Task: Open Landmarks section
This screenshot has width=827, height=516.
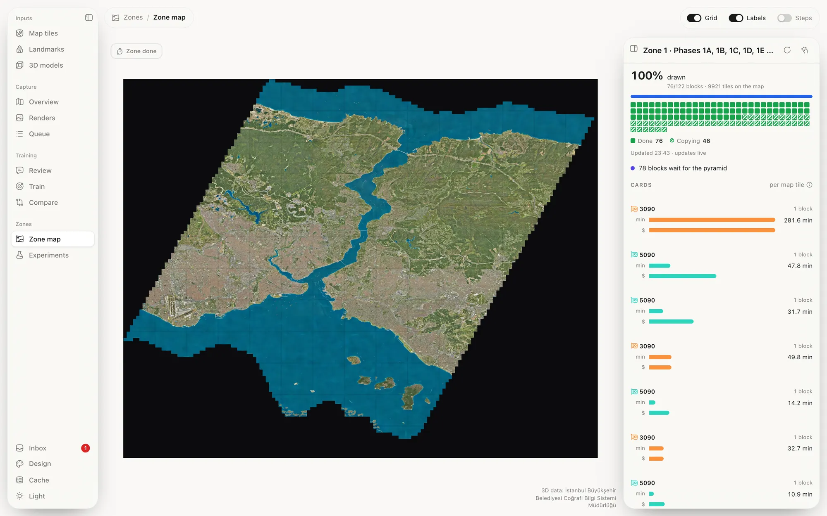Action: pyautogui.click(x=53, y=50)
